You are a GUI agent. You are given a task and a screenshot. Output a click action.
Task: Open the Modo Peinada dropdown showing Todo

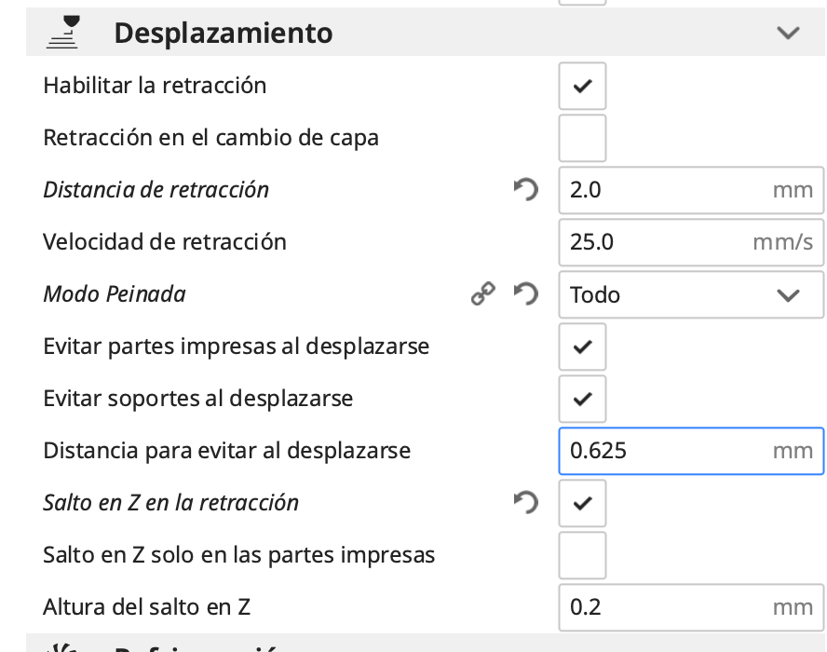coord(691,294)
